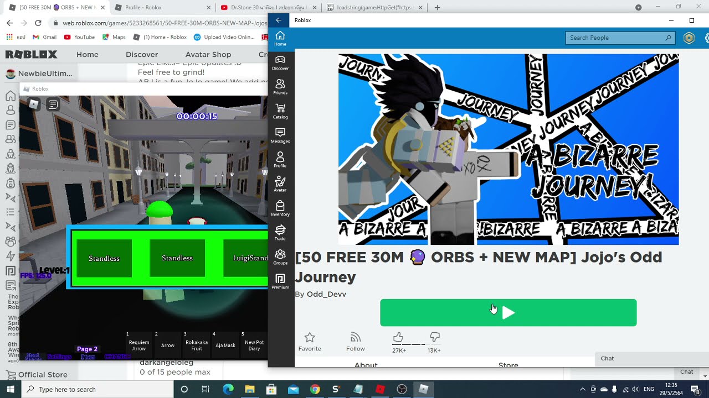Favorite the Jojo's Odd Journey game
Image resolution: width=709 pixels, height=398 pixels.
[x=310, y=342]
